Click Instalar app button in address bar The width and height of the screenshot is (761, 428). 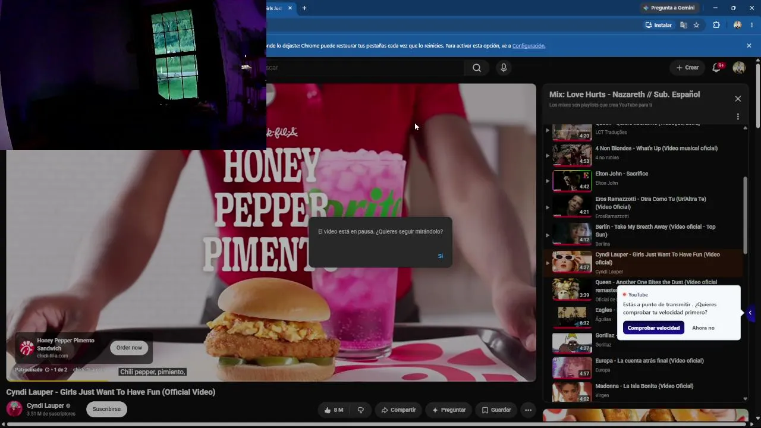coord(659,25)
